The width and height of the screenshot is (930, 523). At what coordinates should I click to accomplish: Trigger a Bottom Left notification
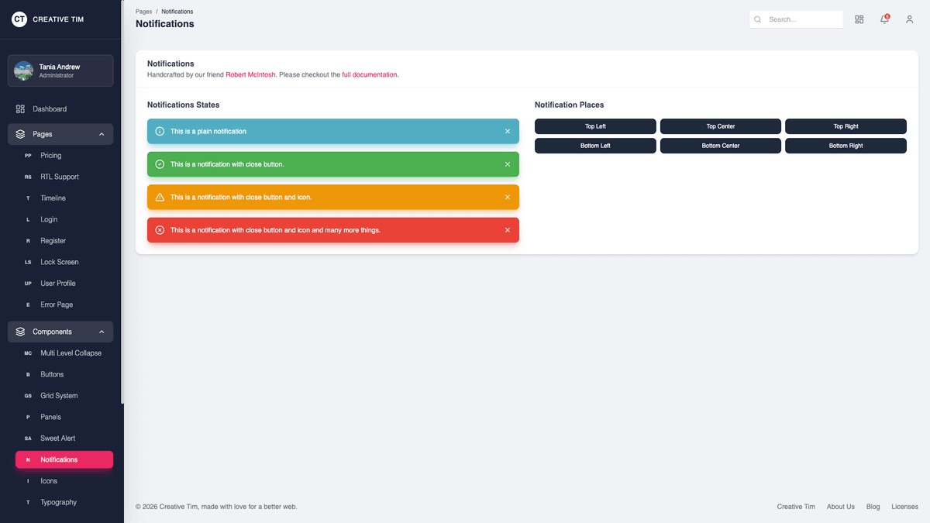pos(595,145)
